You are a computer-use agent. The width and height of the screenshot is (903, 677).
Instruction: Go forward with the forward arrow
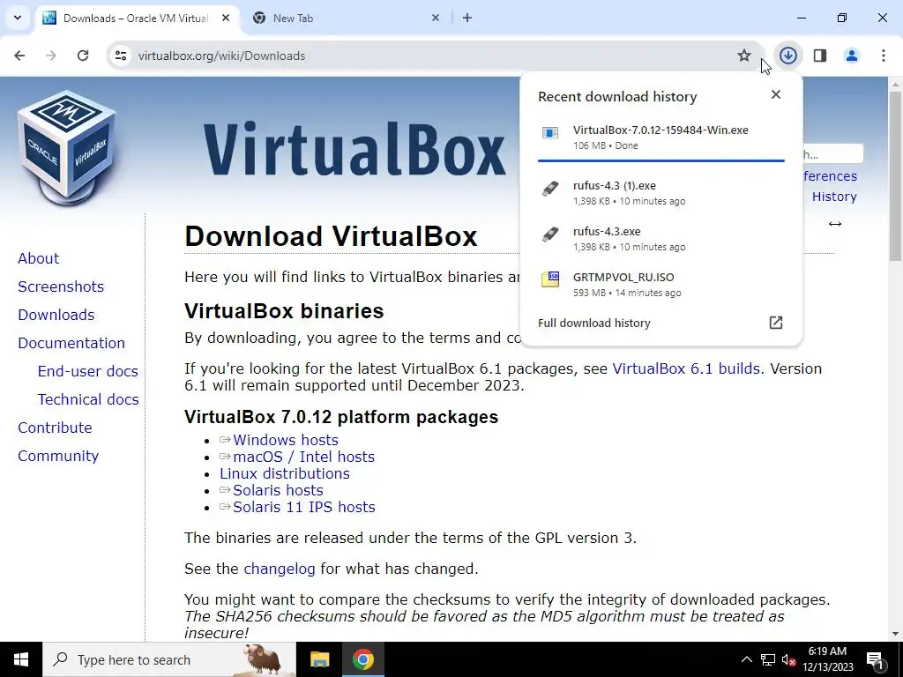coord(51,56)
